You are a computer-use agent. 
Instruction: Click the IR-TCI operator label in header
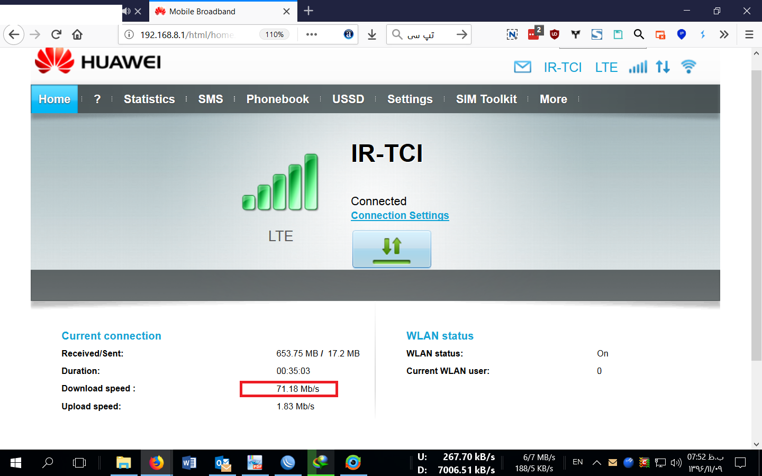(x=563, y=67)
